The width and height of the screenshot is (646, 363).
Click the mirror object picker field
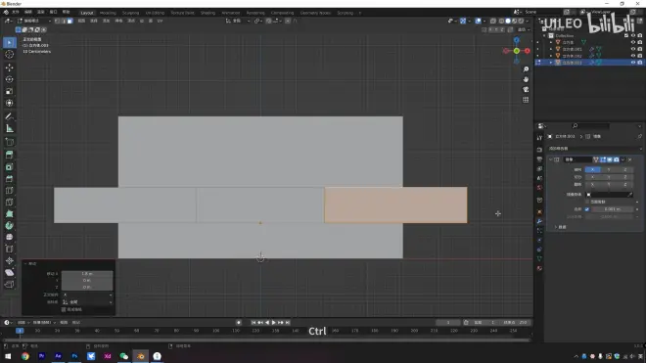pyautogui.click(x=610, y=195)
